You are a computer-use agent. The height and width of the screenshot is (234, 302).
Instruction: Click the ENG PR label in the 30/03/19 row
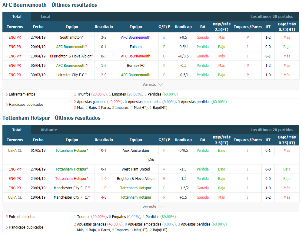coord(15,75)
